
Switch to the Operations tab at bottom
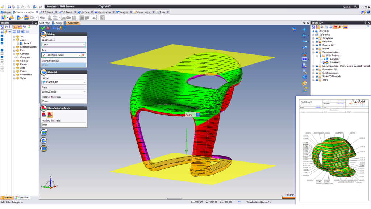[22, 198]
